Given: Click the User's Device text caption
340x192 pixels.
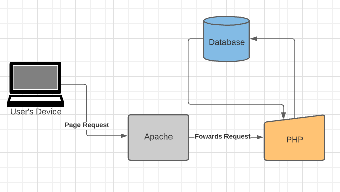Looking at the screenshot, I should tap(35, 112).
